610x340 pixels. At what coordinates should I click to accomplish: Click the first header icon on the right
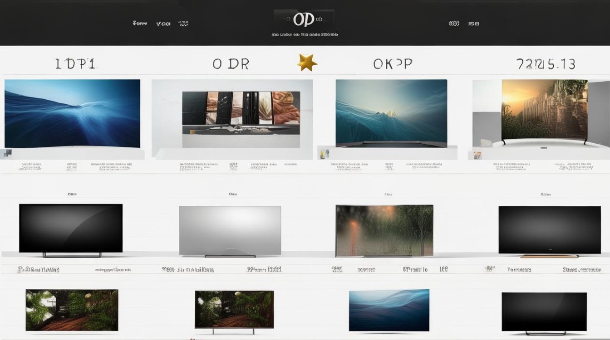(x=453, y=24)
